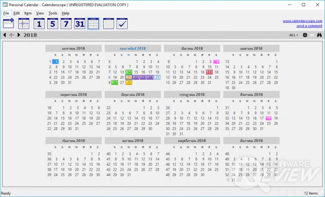Click the Ready status text
Image resolution: width=325 pixels, height=197 pixels.
pyautogui.click(x=6, y=193)
